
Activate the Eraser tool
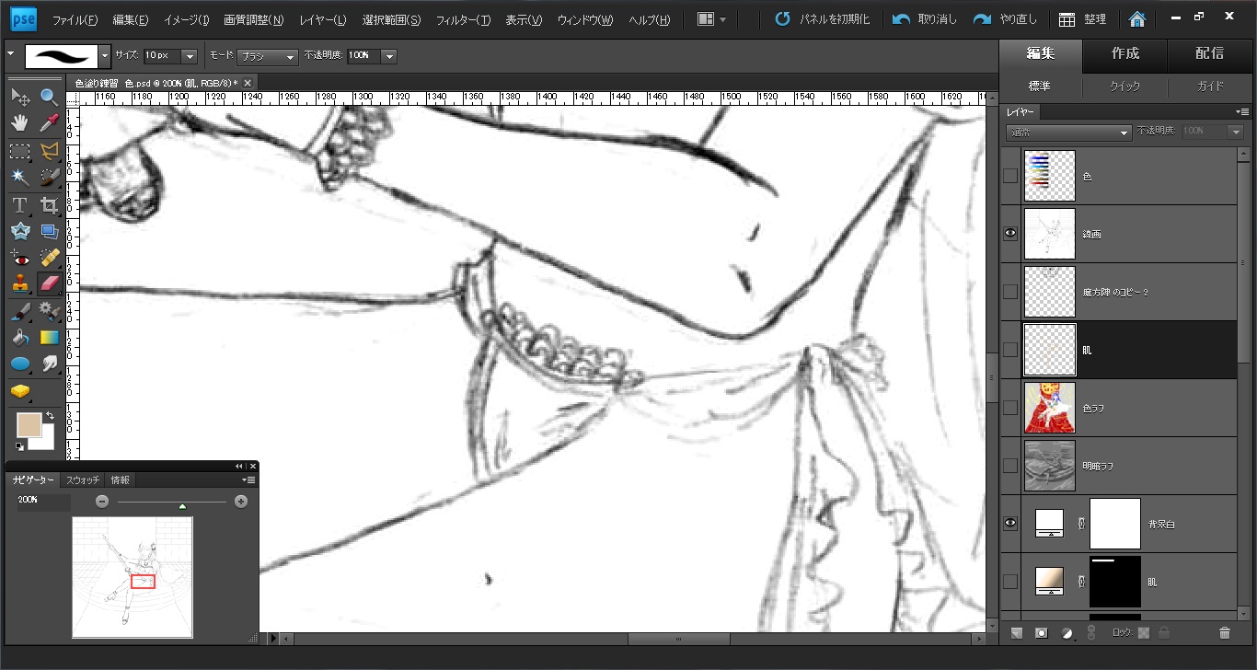(x=49, y=283)
